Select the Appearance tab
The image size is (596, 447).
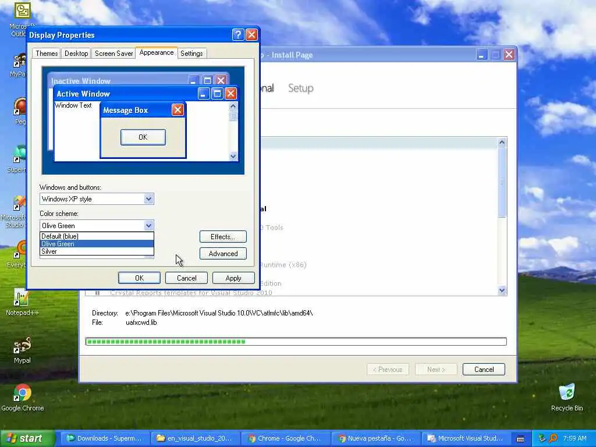coord(156,52)
